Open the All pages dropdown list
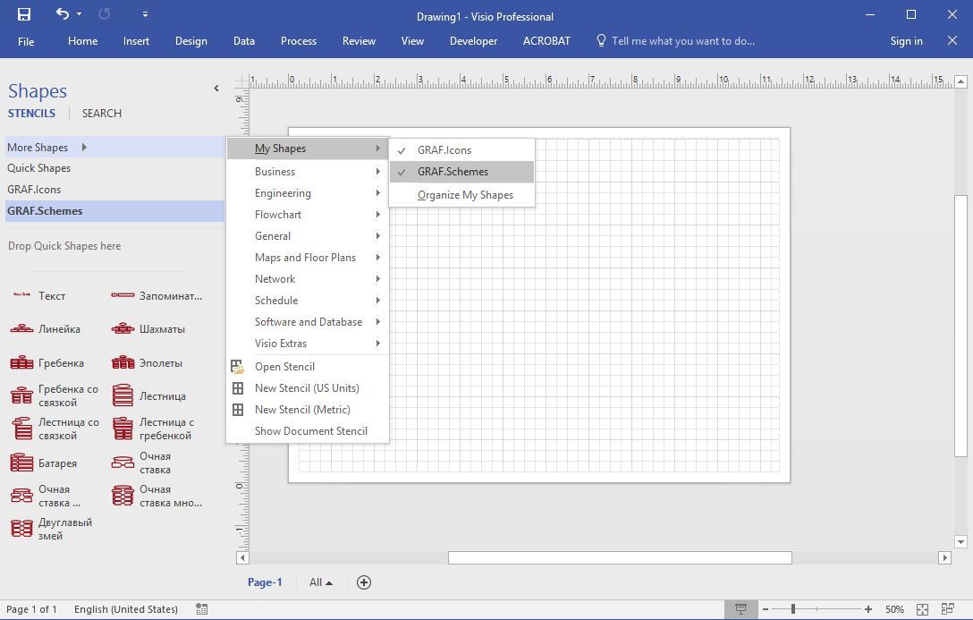Image resolution: width=973 pixels, height=620 pixels. (x=321, y=582)
